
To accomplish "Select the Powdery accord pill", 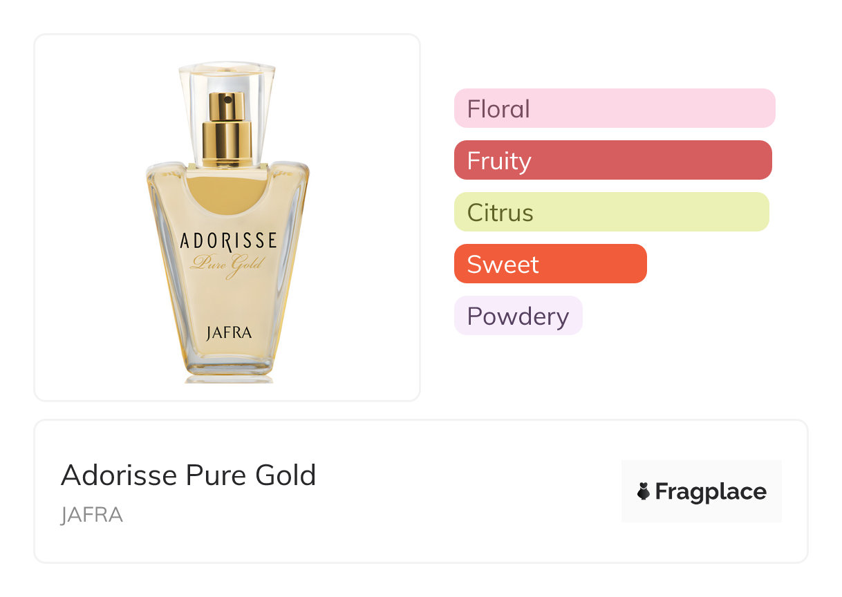I will 518,316.
